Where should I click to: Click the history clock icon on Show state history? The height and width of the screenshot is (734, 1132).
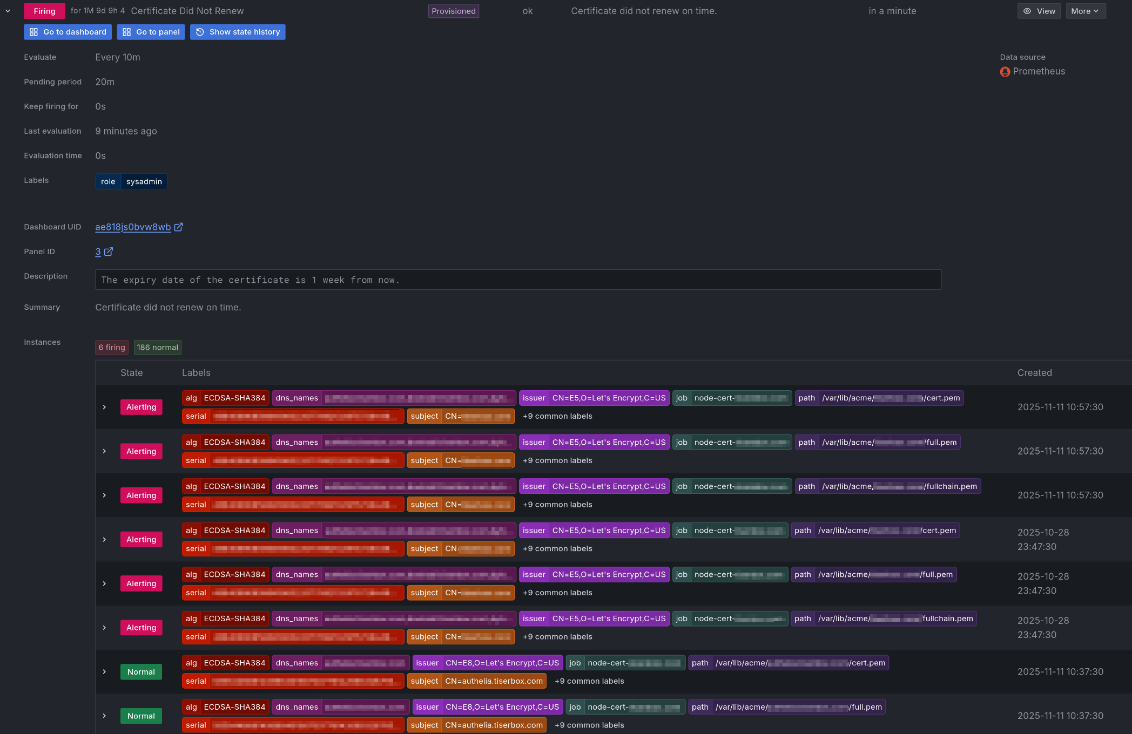[x=200, y=32]
